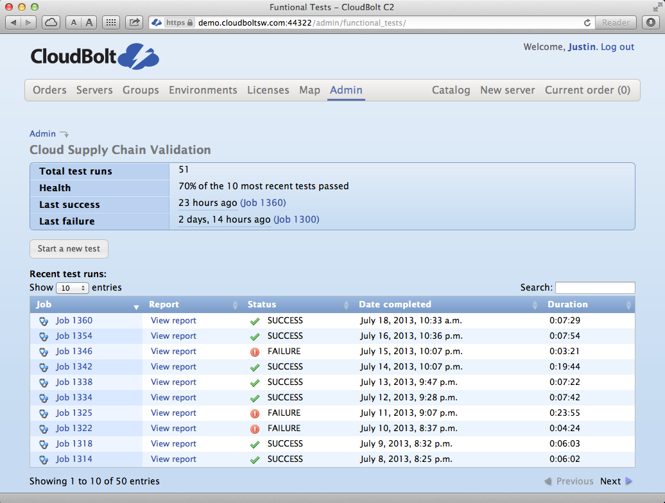
Task: Decrease text size with small A button
Action: 74,22
